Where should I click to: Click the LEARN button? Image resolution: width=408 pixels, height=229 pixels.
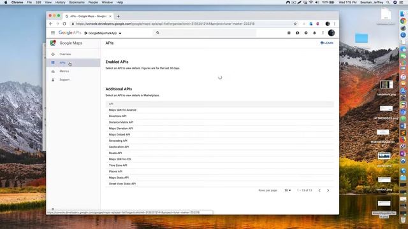coord(327,43)
